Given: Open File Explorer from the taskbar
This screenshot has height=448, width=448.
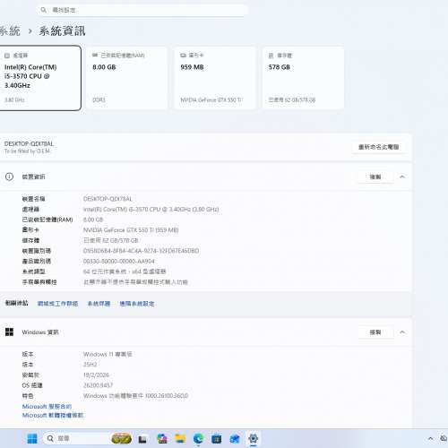Looking at the screenshot, I should click(x=180, y=438).
